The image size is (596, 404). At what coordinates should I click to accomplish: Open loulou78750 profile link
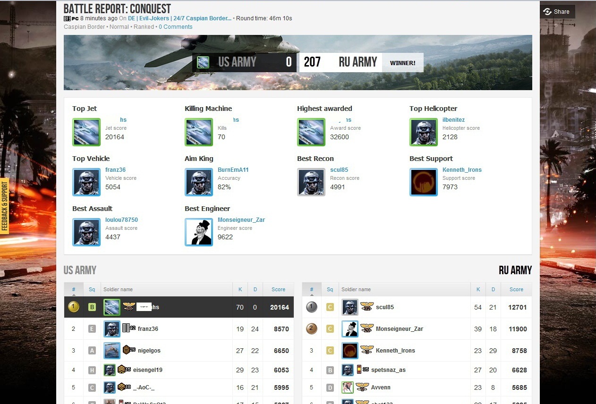coord(121,220)
